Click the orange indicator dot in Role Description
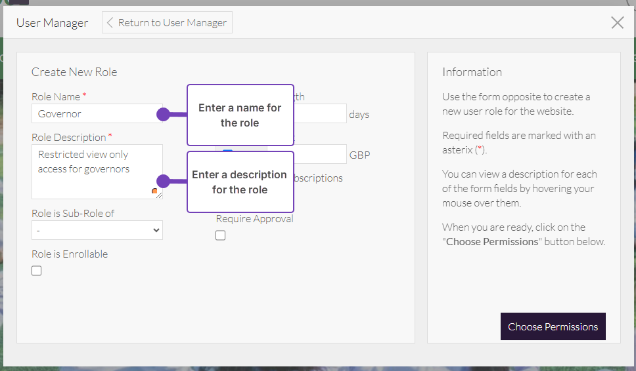Screen dimensions: 636x371 click(155, 191)
